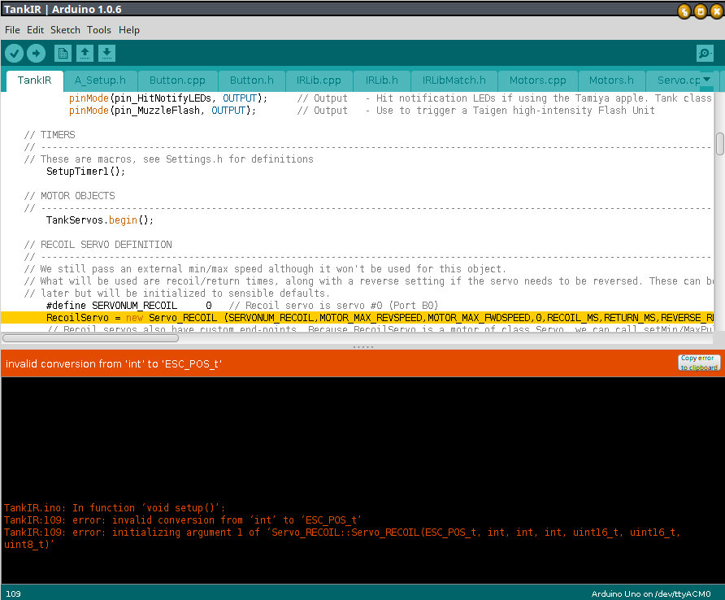This screenshot has width=725, height=600.
Task: Click Copy error to clipboard button
Action: tap(699, 363)
